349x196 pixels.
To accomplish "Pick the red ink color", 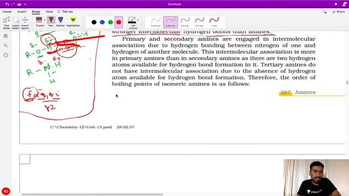I will (119, 22).
